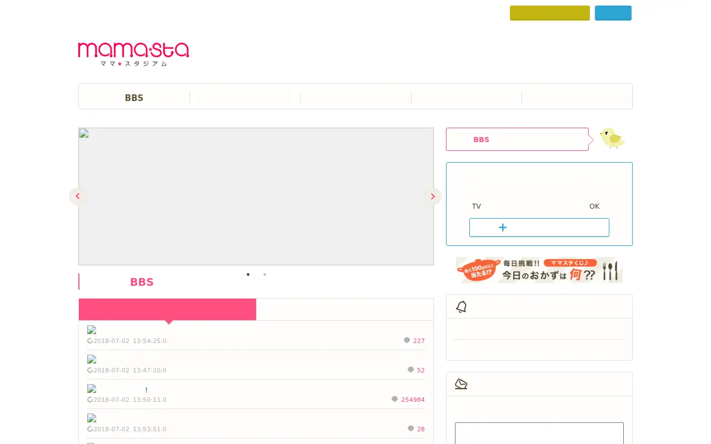Click the comment bubble icon showing 254984
Image resolution: width=711 pixels, height=444 pixels.
point(394,400)
